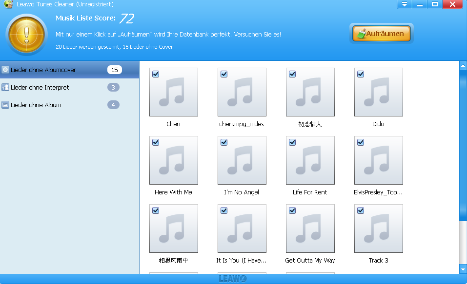
Task: Click the golden exclamation warning icon
Action: click(26, 35)
